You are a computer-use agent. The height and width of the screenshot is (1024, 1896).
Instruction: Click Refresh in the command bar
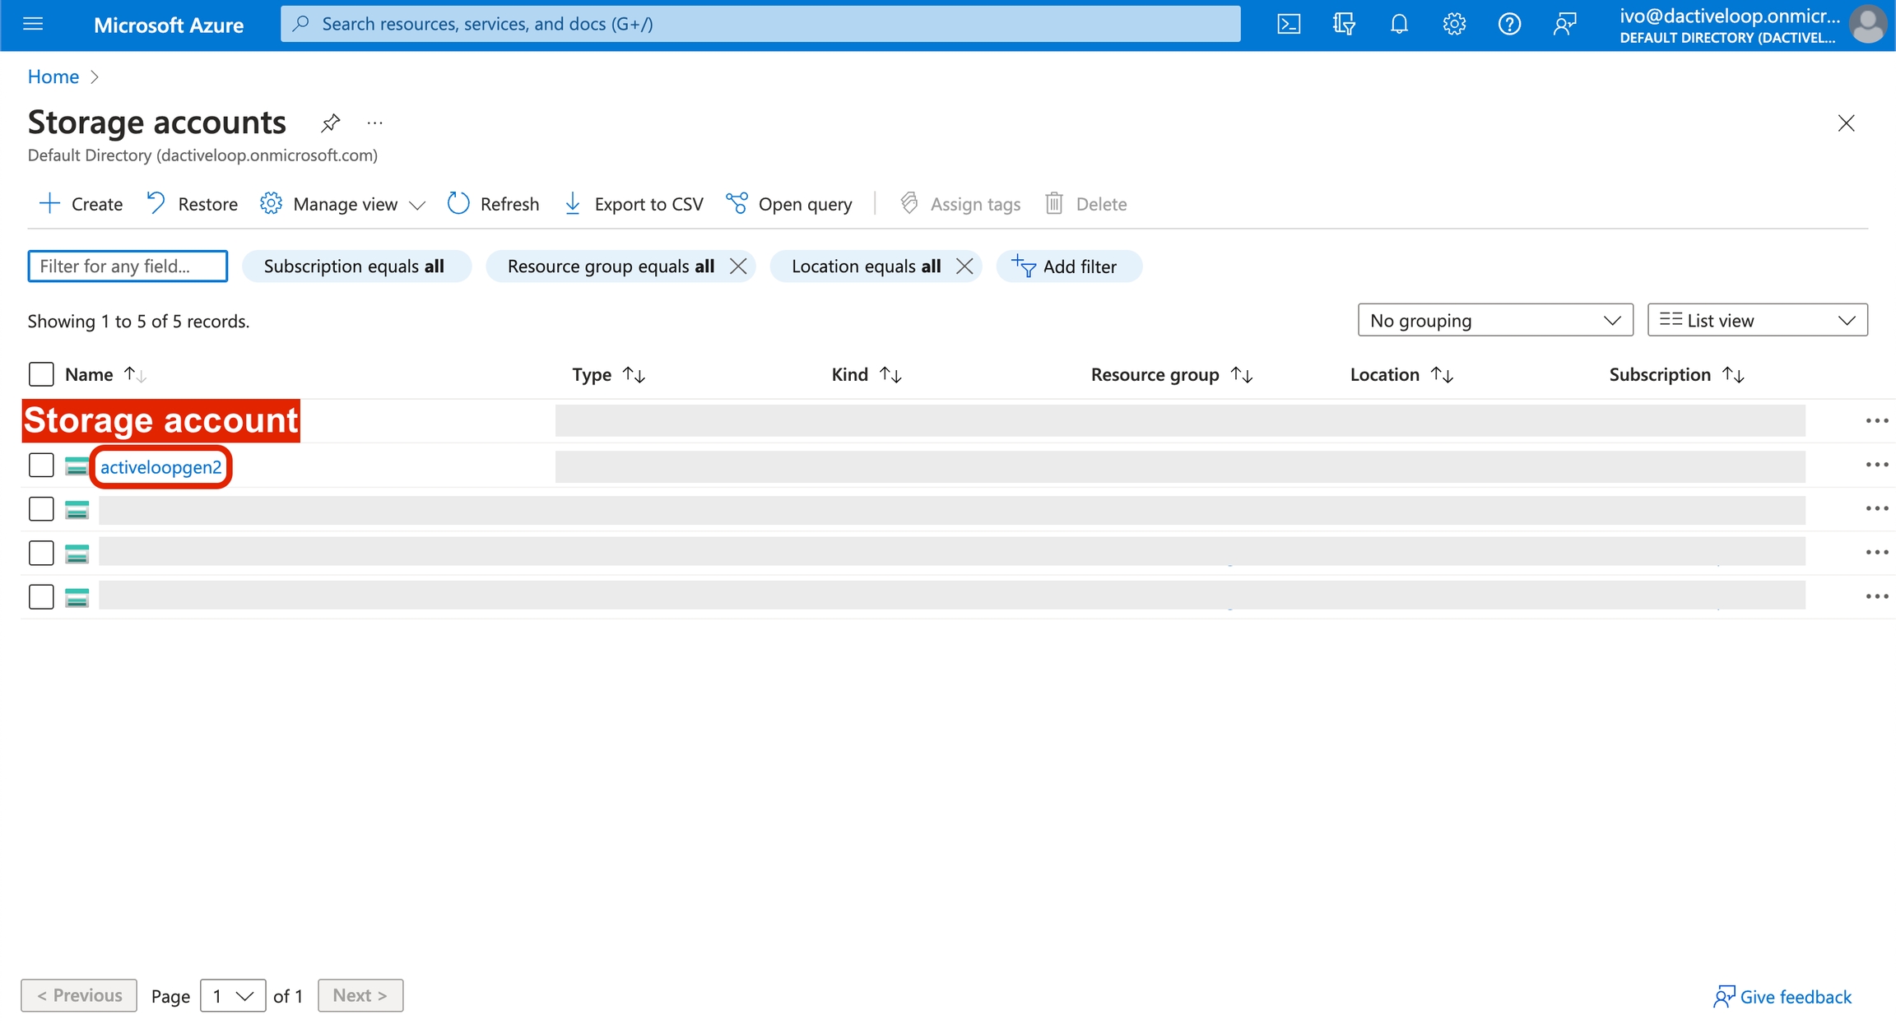click(x=493, y=204)
